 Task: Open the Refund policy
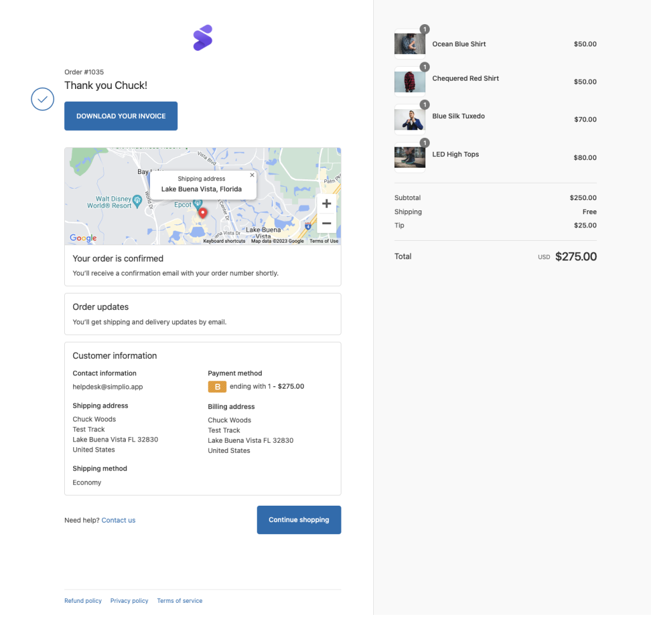83,600
